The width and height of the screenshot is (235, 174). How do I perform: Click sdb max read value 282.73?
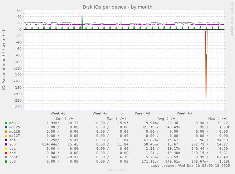click(198, 144)
